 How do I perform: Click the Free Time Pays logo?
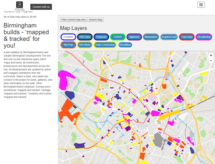[x=19, y=6]
